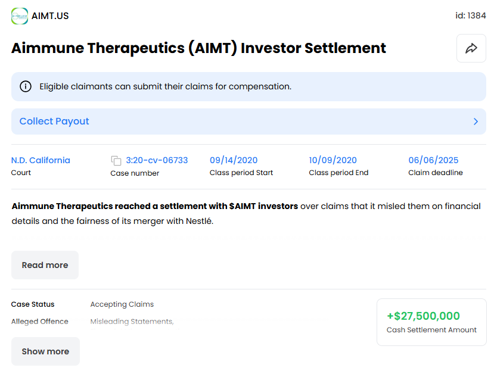The height and width of the screenshot is (374, 494).
Task: Click the Case number field label
Action: [135, 173]
